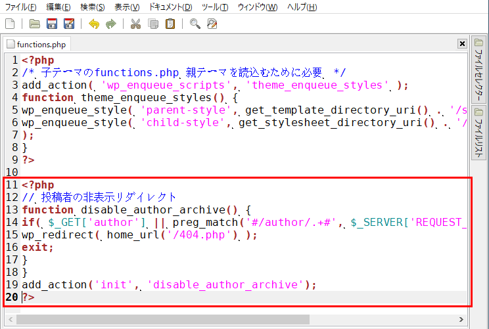This screenshot has height=329, width=489.
Task: Open the ファイルリスト side panel
Action: [x=478, y=133]
